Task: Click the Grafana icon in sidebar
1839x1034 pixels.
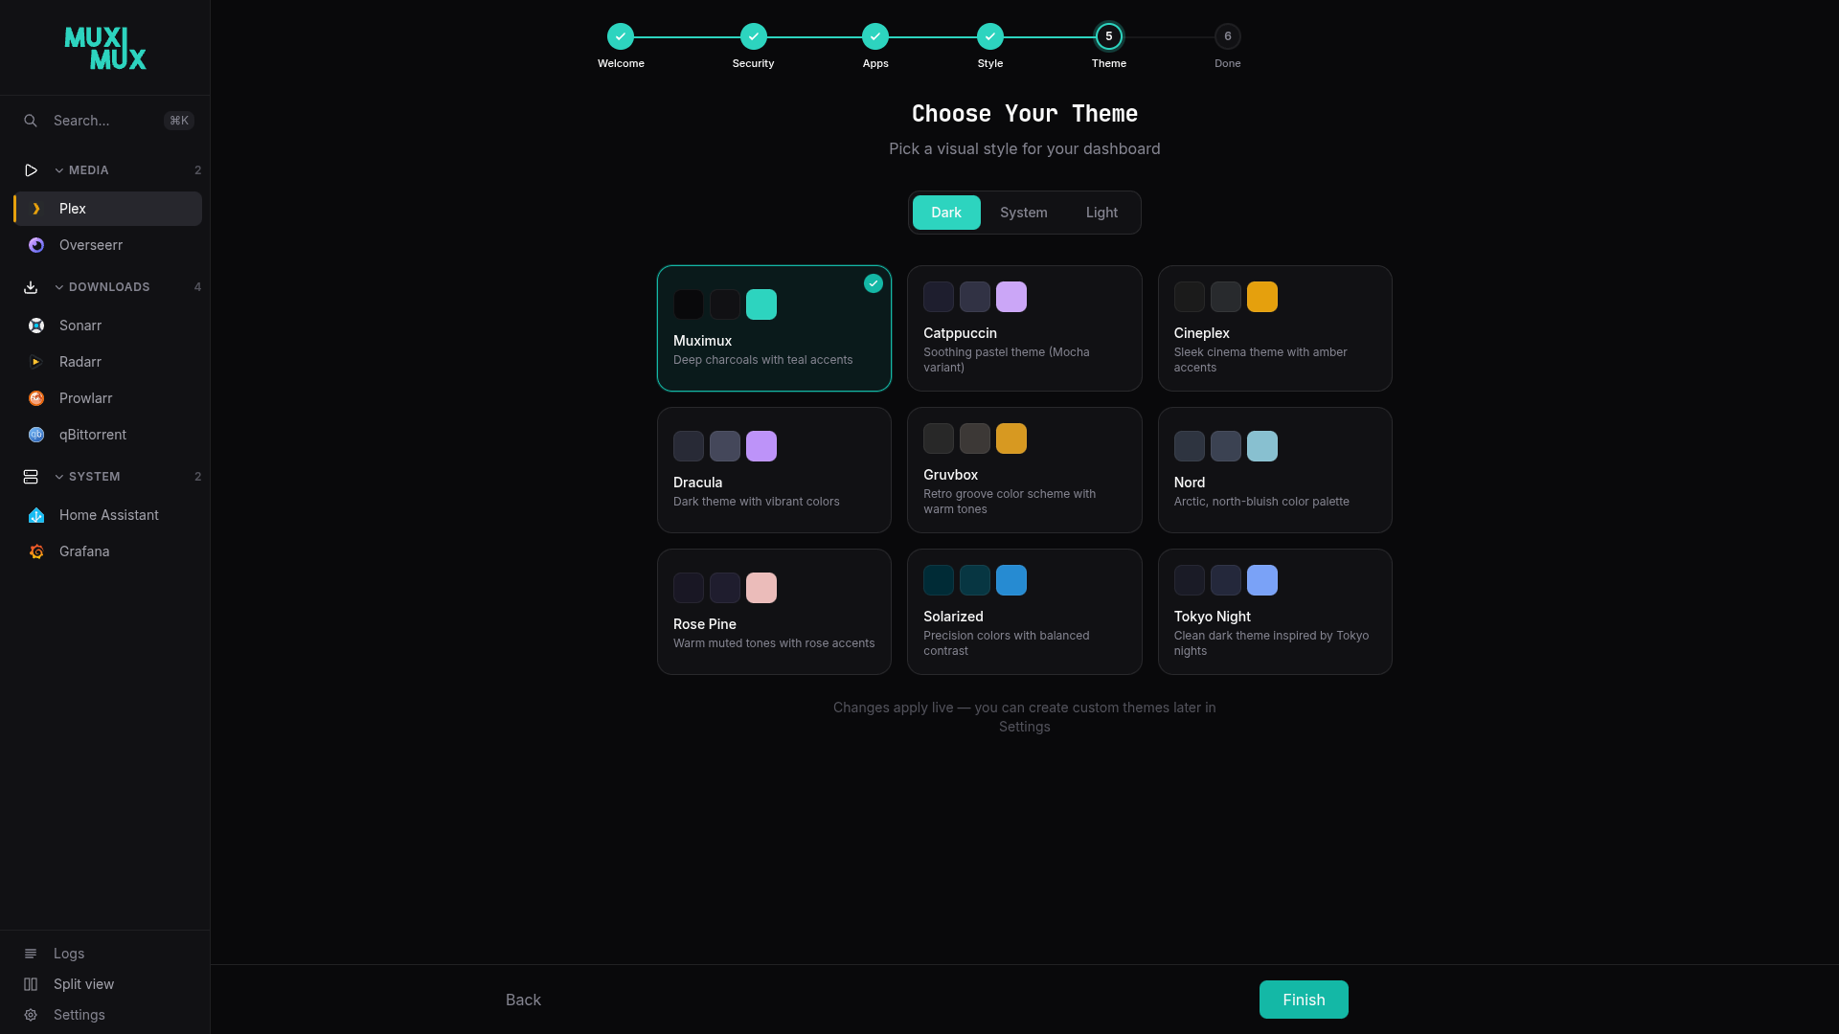Action: [36, 551]
